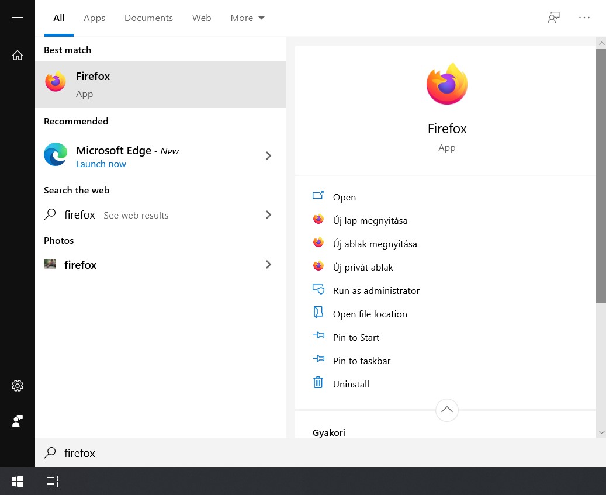The width and height of the screenshot is (606, 495).
Task: Click the large Firefox logo in details pane
Action: pyautogui.click(x=447, y=84)
